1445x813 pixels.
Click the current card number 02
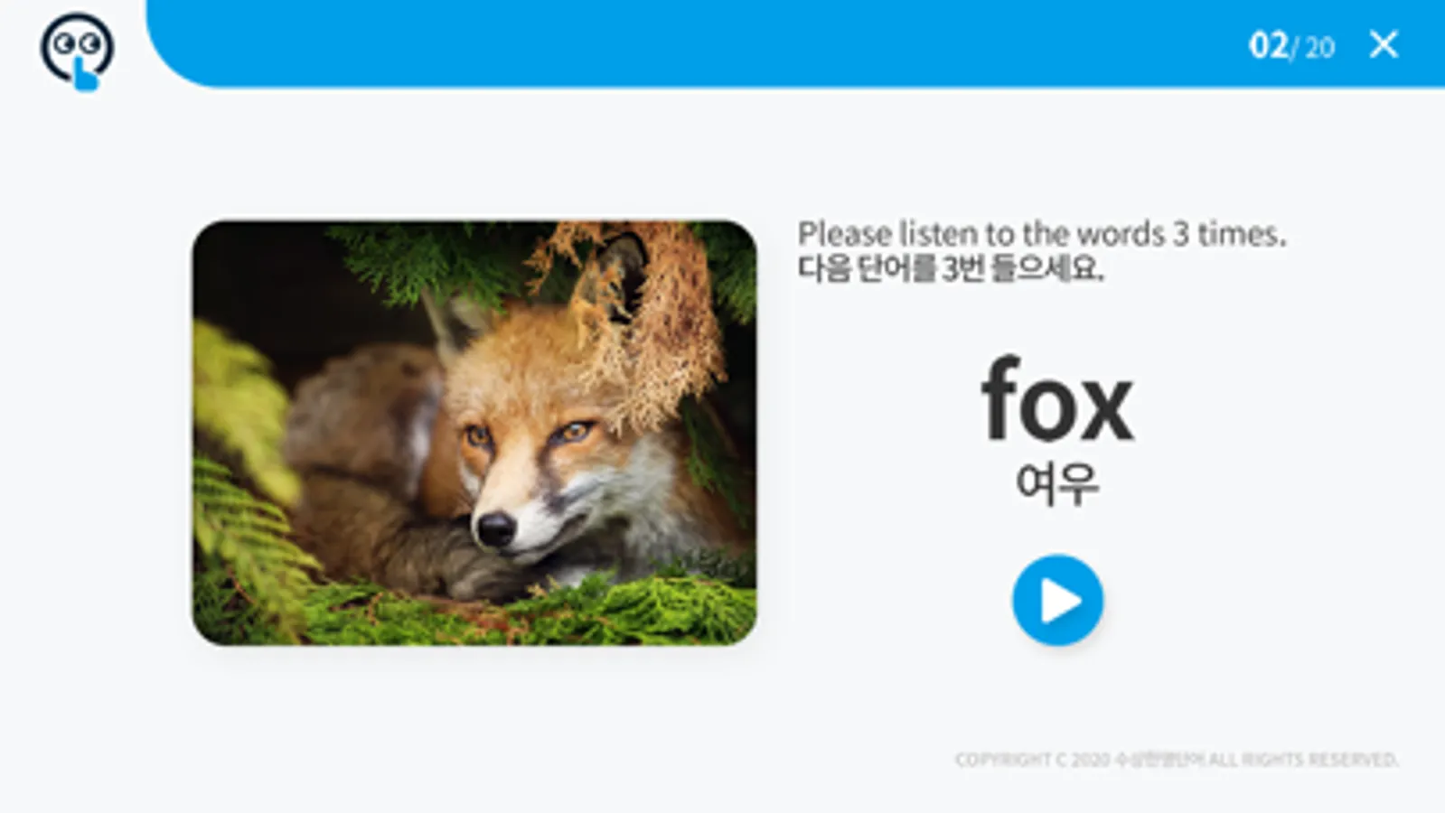[1268, 44]
